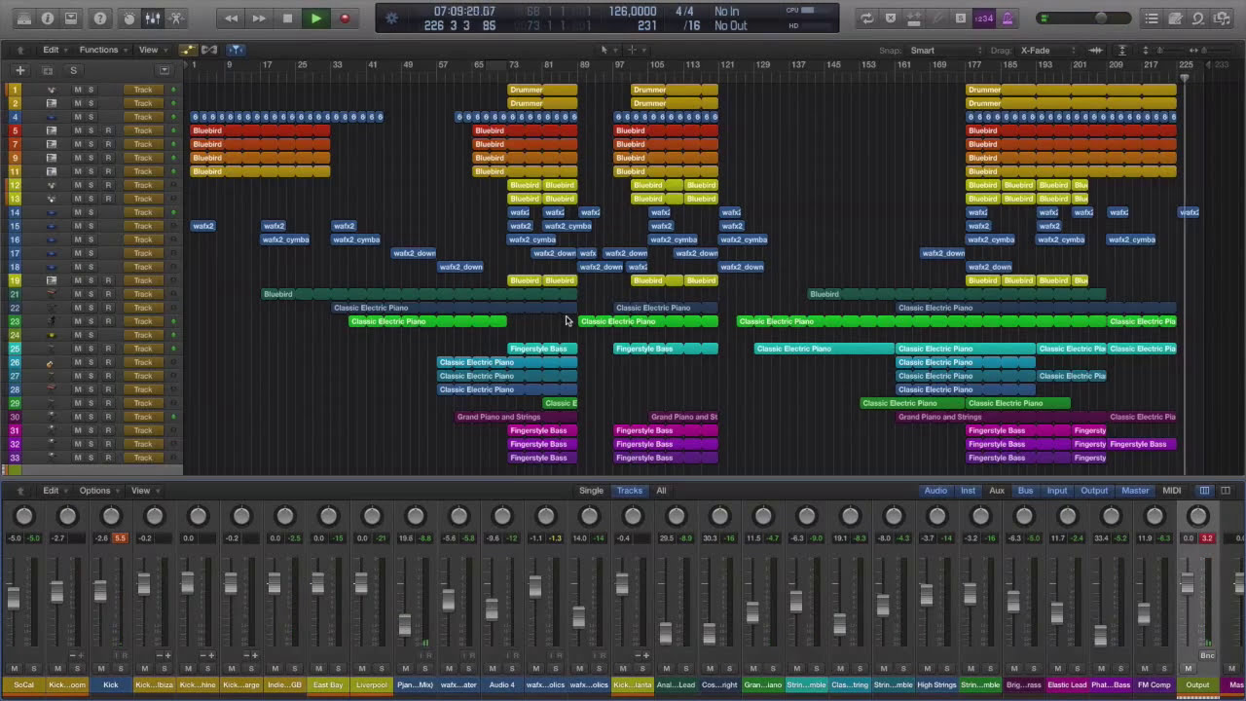This screenshot has height=701, width=1246.
Task: Toggle the Master channel strip filter
Action: point(1135,491)
